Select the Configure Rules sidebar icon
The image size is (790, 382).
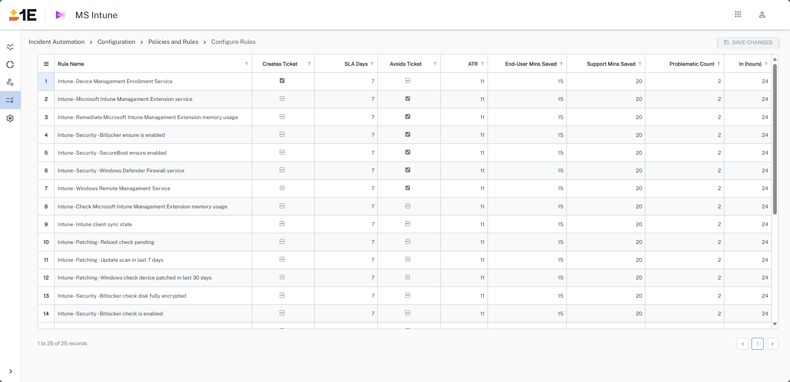[x=10, y=100]
